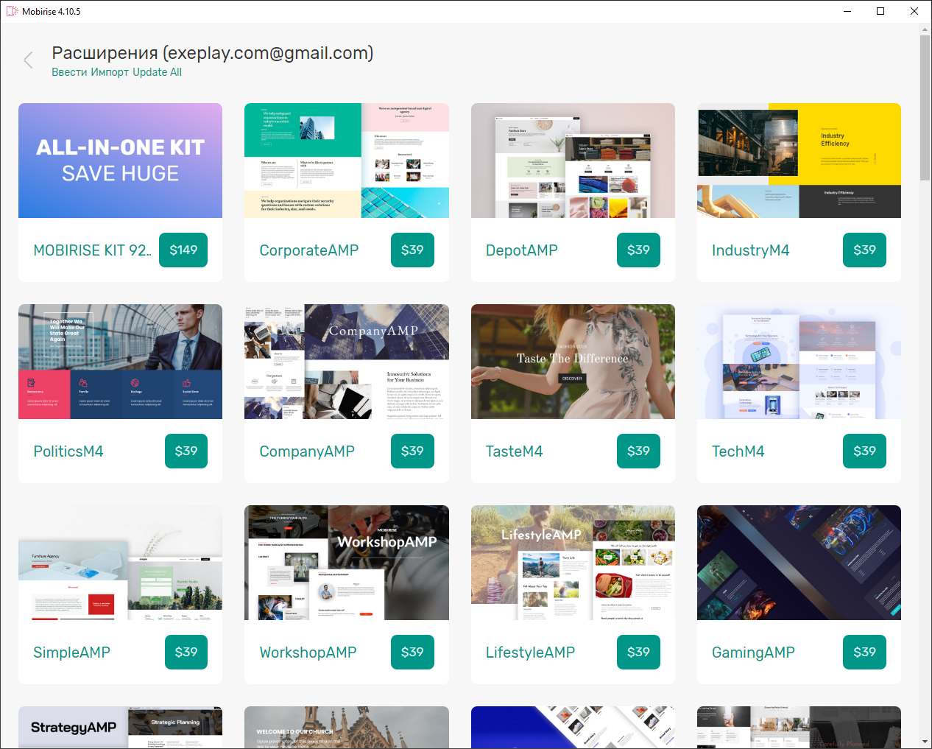The height and width of the screenshot is (749, 932).
Task: Open the LifestyleAMP preview thumbnail
Action: 573,563
